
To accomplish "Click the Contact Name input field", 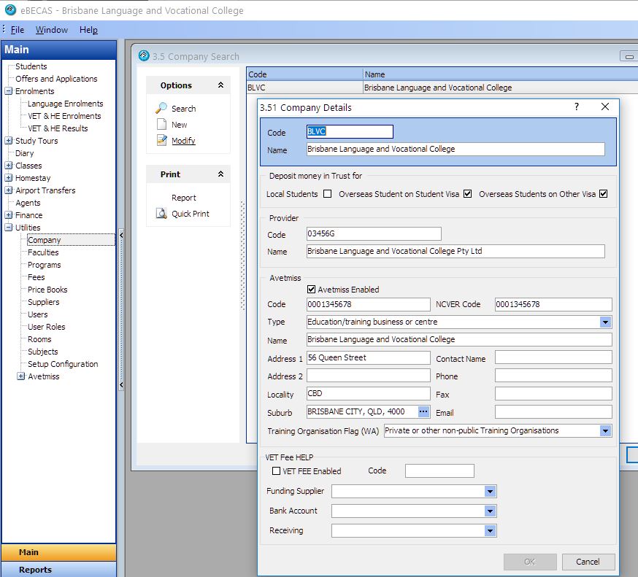I will [553, 357].
